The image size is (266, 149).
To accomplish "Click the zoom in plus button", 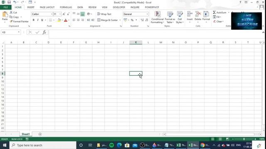I will coord(255,139).
